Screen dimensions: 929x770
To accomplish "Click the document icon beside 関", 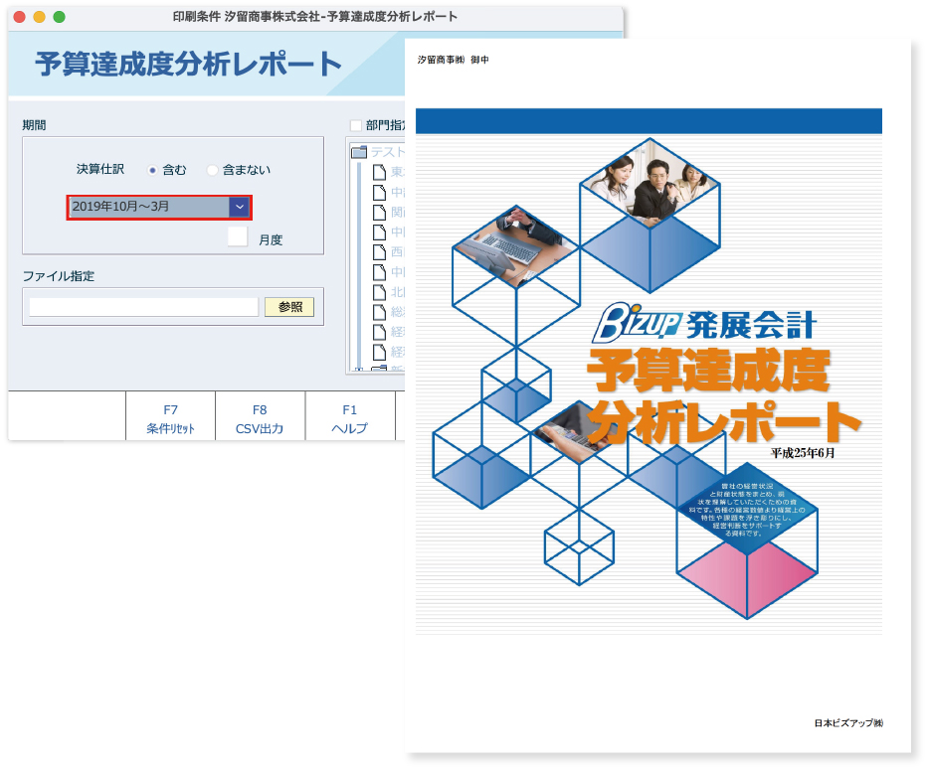I will (x=379, y=212).
